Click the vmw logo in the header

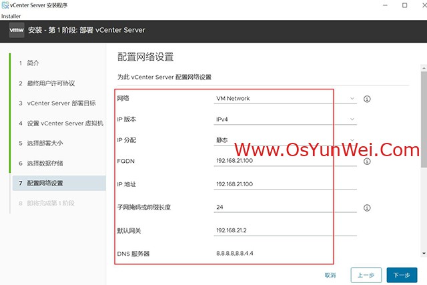coord(17,30)
